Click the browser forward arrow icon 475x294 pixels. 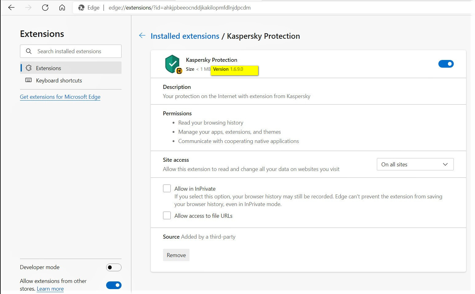point(28,8)
